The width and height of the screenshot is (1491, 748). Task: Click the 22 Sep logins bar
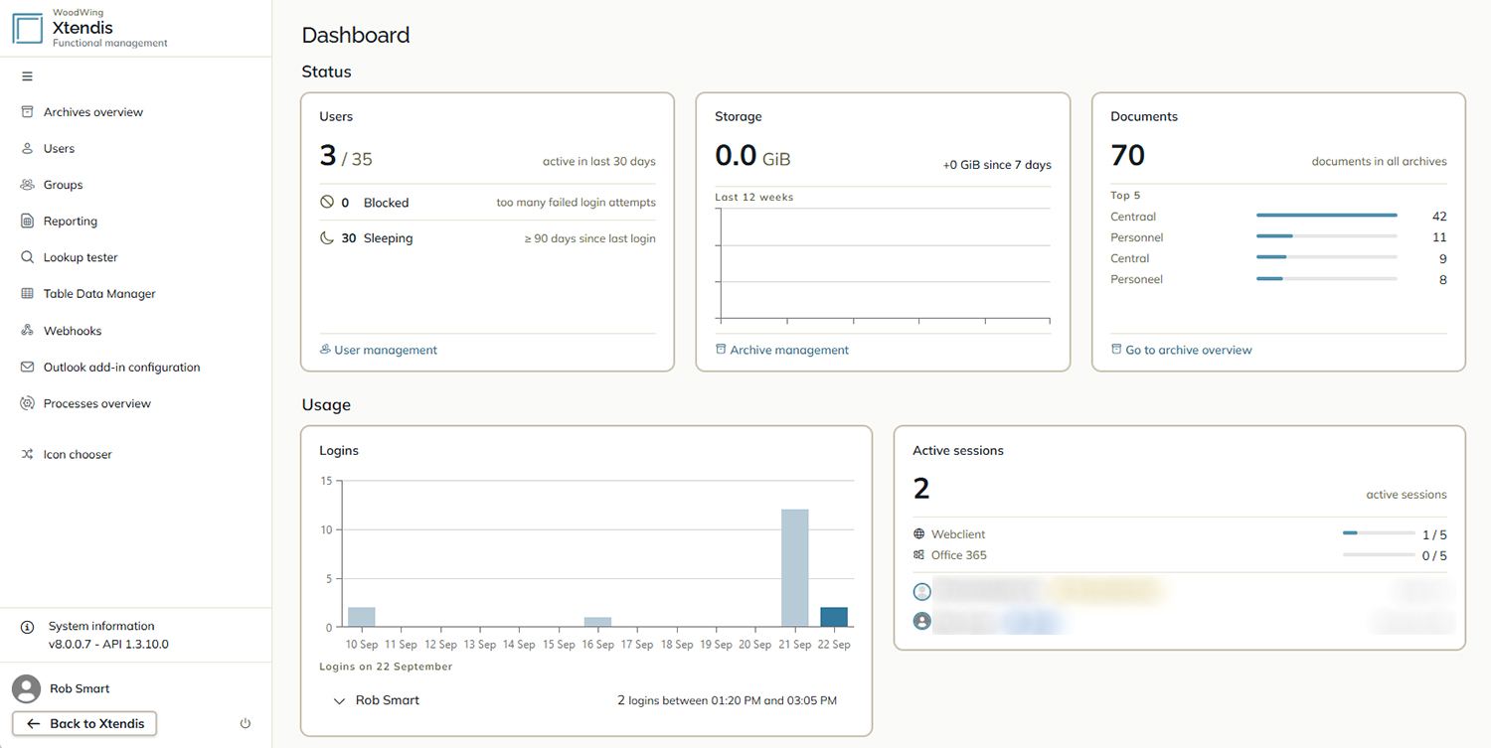(834, 617)
